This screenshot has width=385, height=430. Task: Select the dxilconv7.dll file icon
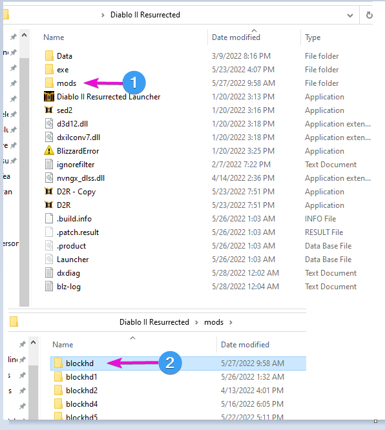click(49, 137)
